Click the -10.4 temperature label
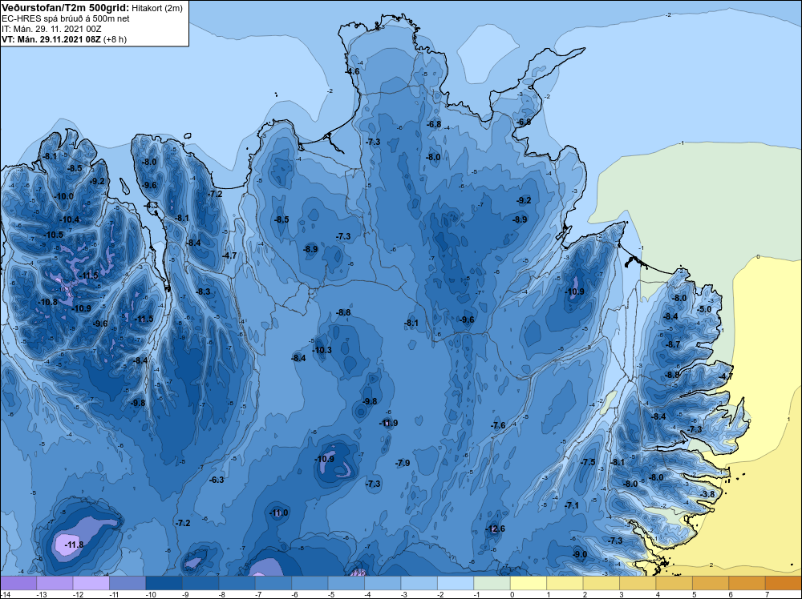 pyautogui.click(x=70, y=219)
